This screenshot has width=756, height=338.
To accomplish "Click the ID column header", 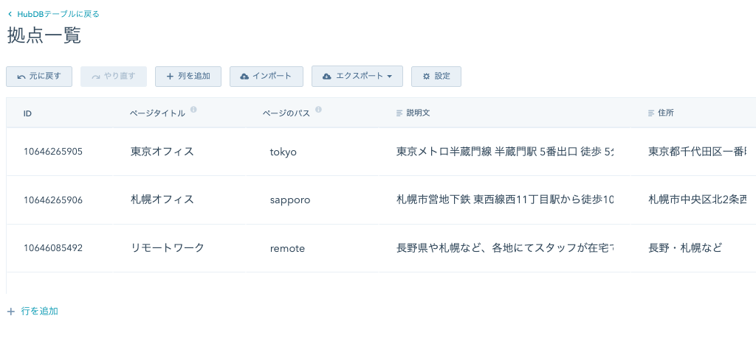I will [x=27, y=114].
